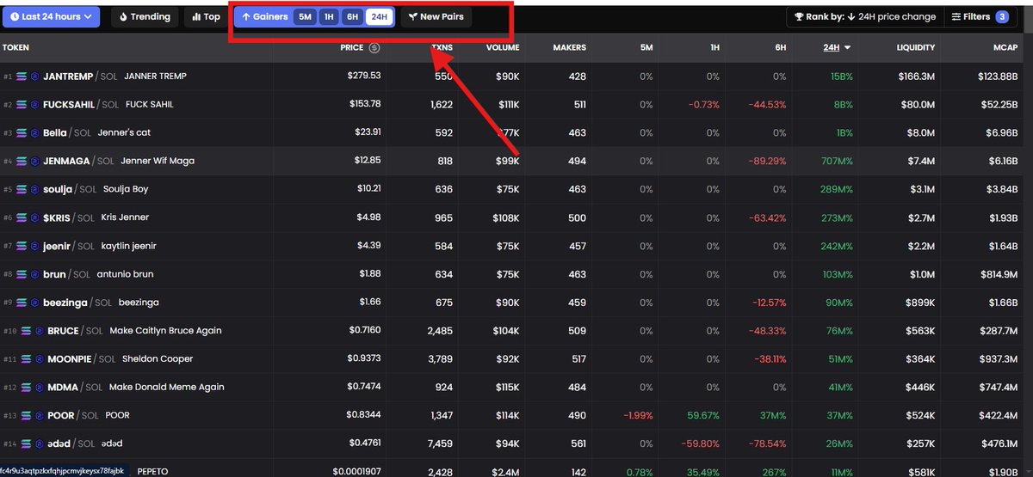
Task: Click the Sheldon Cooper name in MOONPIE row
Action: point(158,359)
